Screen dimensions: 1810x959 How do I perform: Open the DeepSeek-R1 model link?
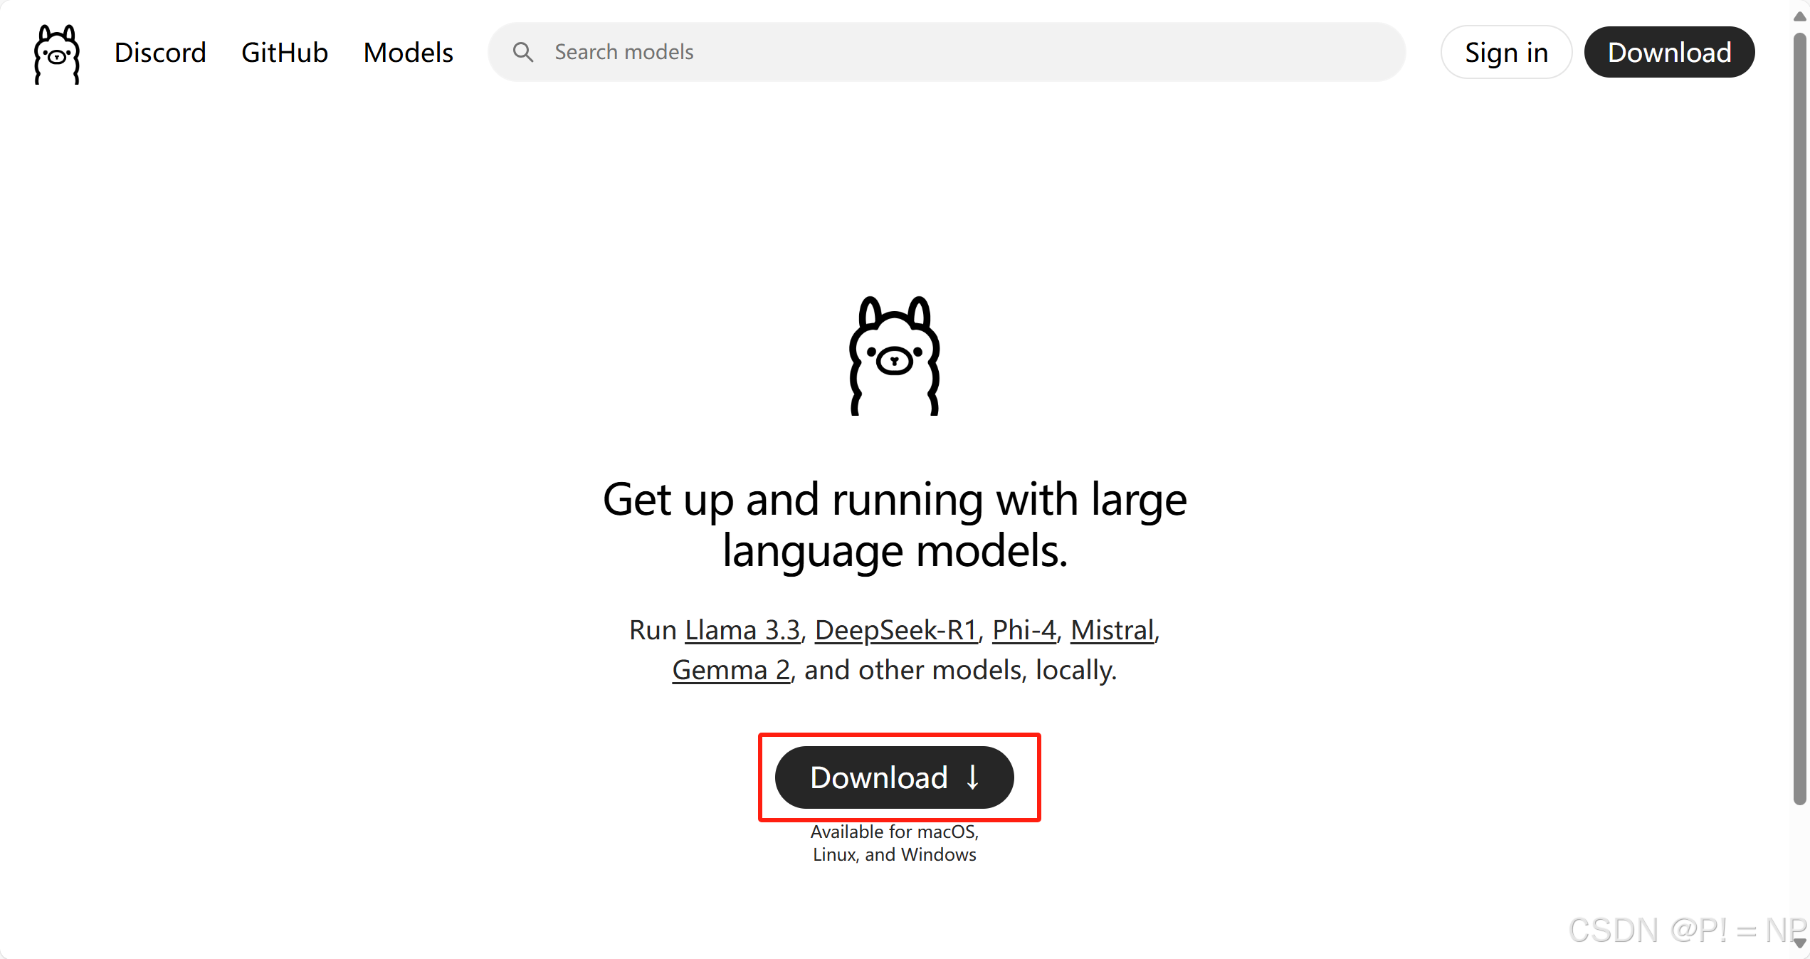coord(896,630)
